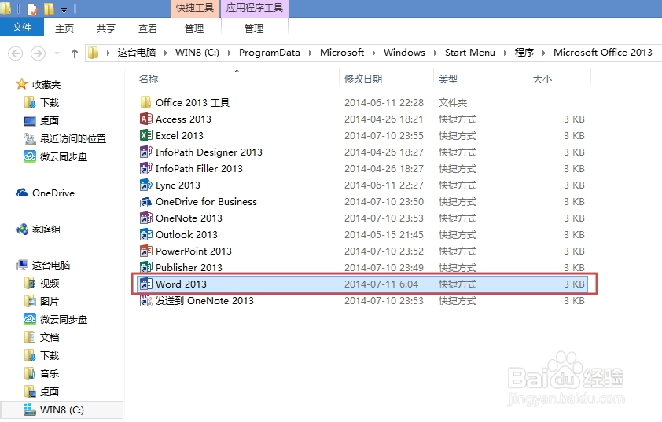
Task: Click the Outlook 2013 date 2014-05-15 21:45
Action: (384, 235)
